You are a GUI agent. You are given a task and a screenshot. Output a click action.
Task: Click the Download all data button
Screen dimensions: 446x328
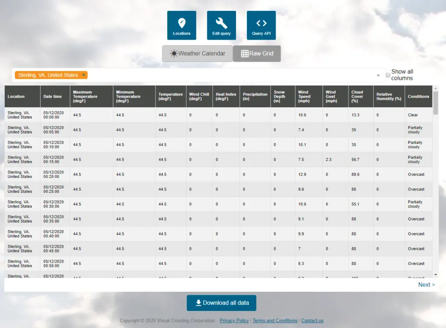(221, 303)
